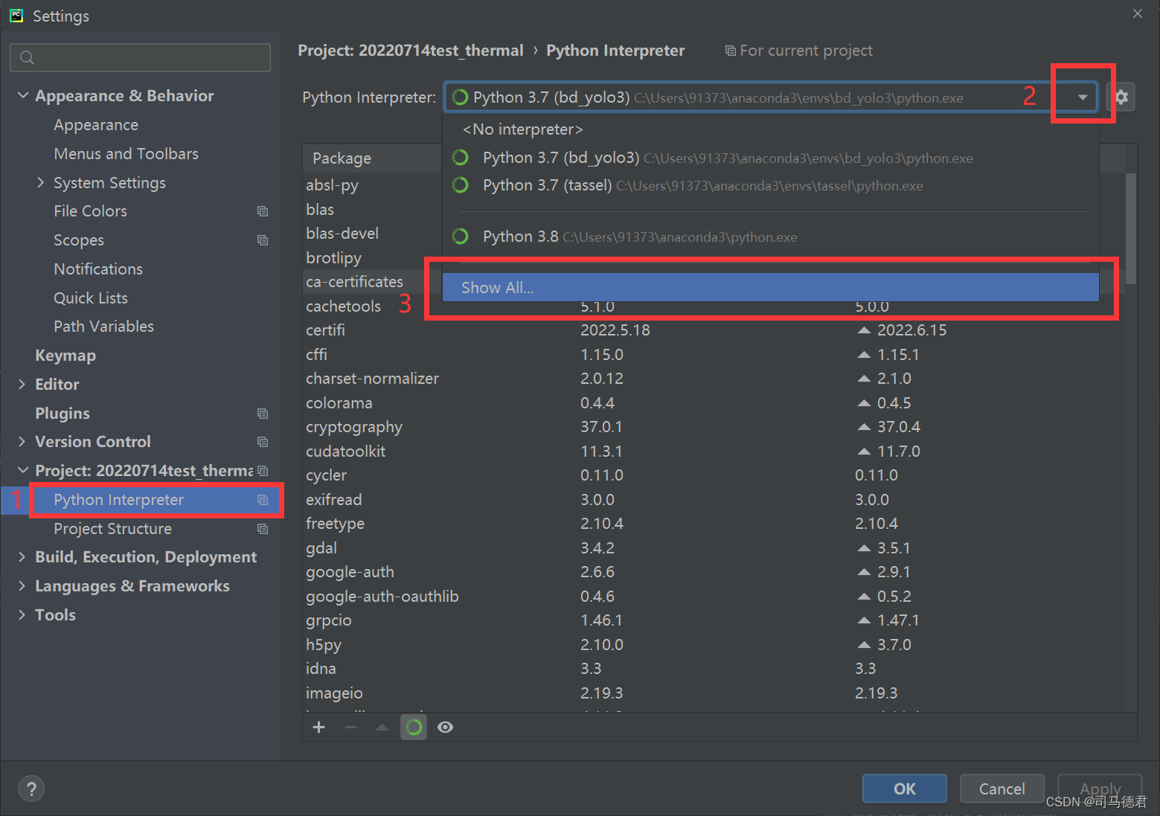Select the cryptography package row

pos(714,427)
